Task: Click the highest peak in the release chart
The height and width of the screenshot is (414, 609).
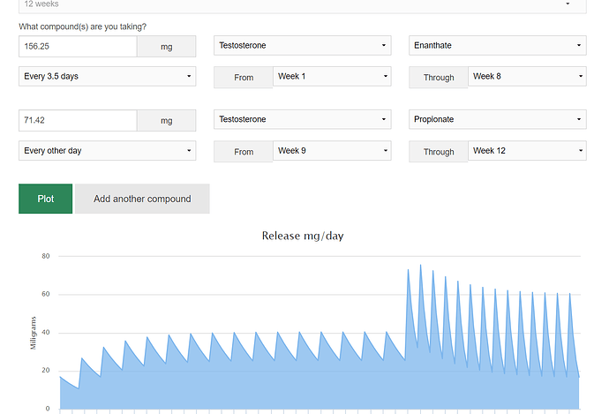Action: (421, 266)
